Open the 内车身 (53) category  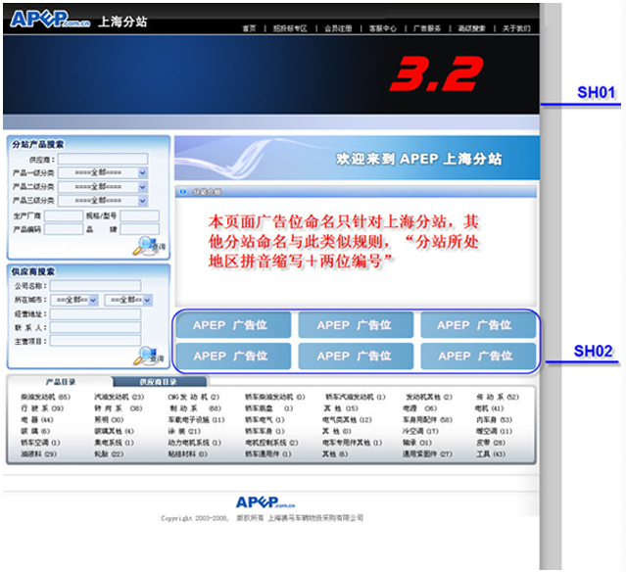494,420
